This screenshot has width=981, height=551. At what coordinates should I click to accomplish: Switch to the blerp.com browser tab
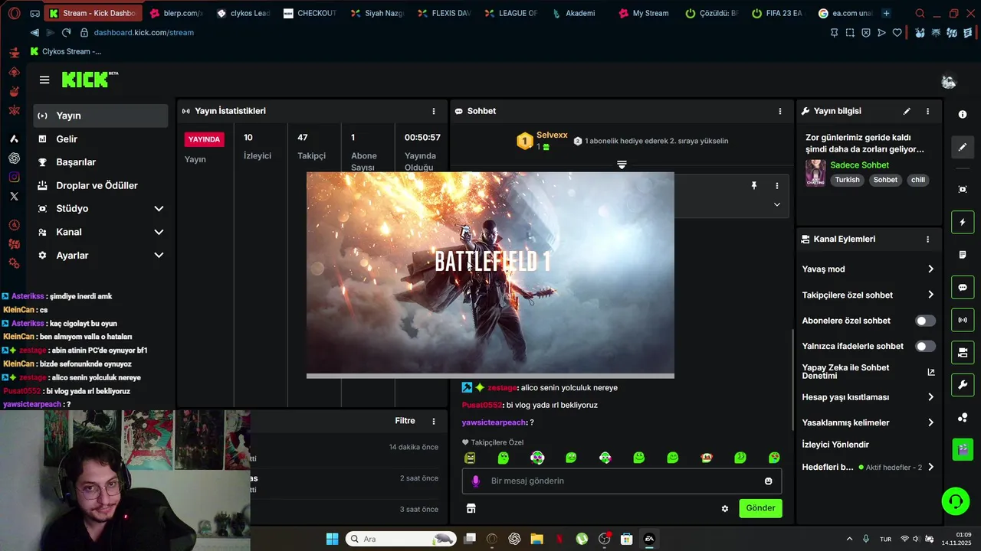pyautogui.click(x=176, y=13)
